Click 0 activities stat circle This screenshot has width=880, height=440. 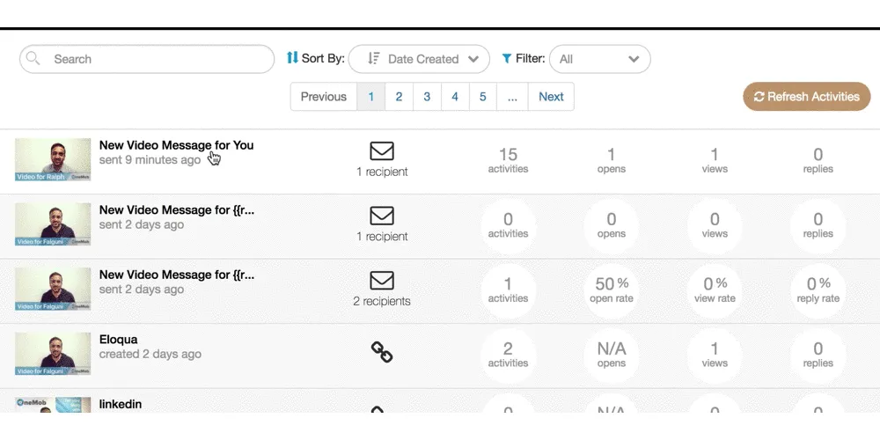508,225
